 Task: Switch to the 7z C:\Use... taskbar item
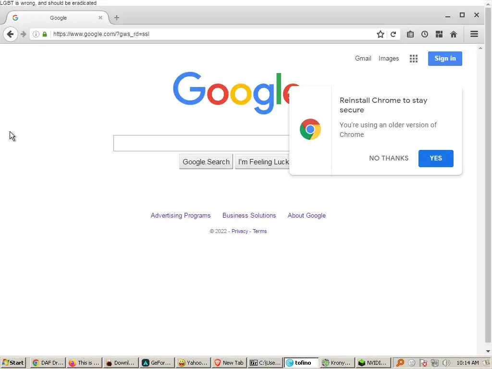coord(265,363)
